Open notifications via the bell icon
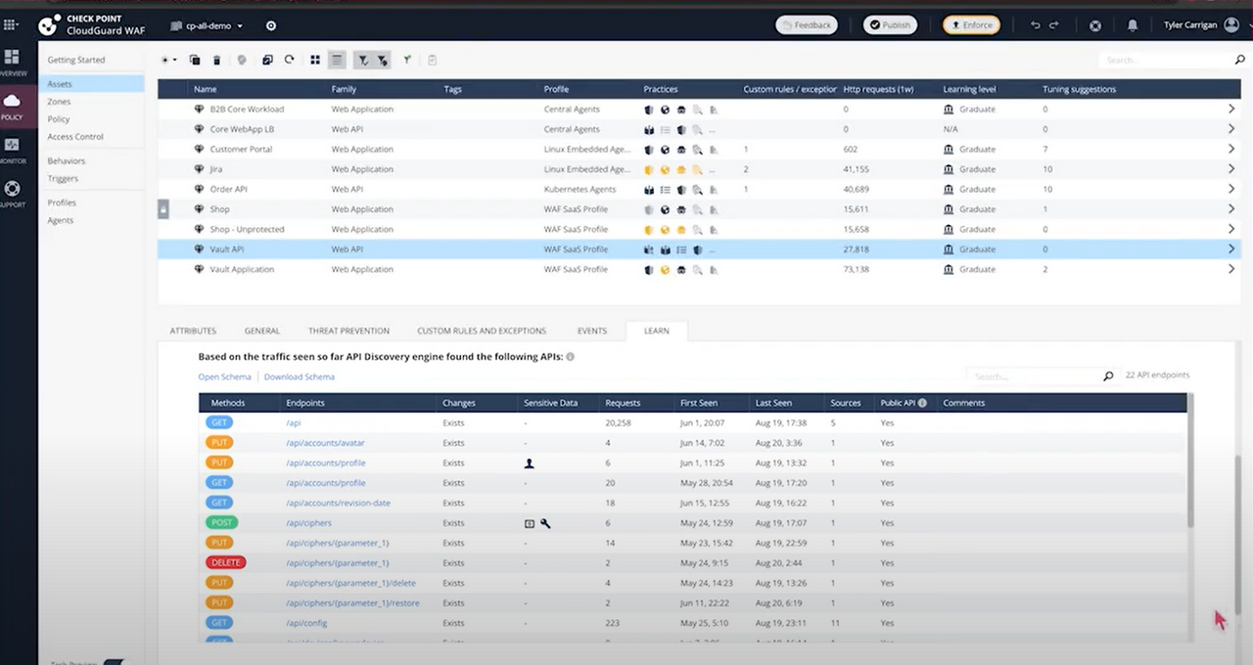The height and width of the screenshot is (665, 1253). click(1133, 25)
